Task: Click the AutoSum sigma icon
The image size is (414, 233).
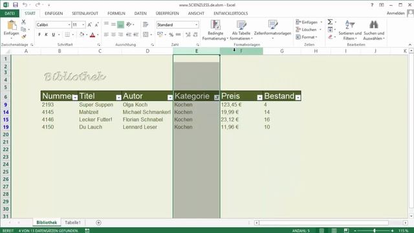Action: [x=330, y=22]
